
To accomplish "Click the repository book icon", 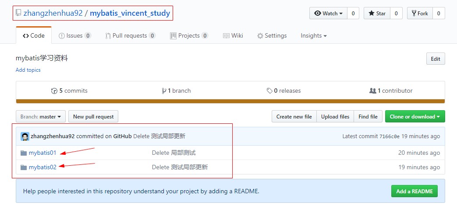I will pyautogui.click(x=19, y=13).
